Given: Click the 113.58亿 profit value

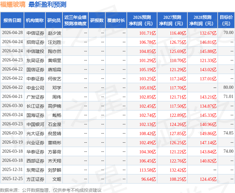Looking at the screenshot, I should point(148,170).
